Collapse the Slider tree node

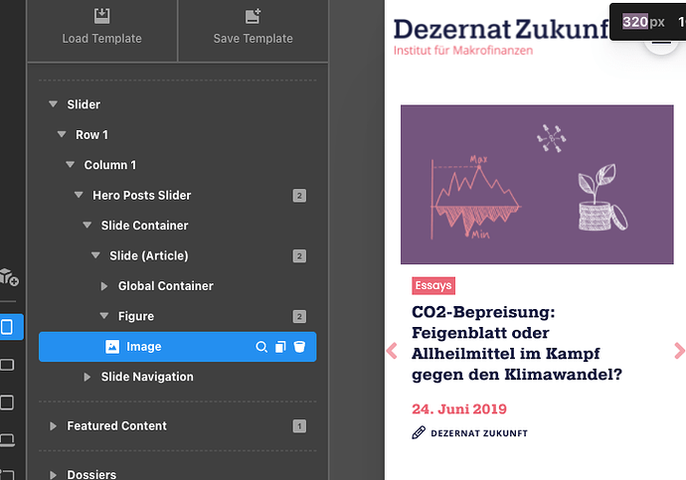53,104
